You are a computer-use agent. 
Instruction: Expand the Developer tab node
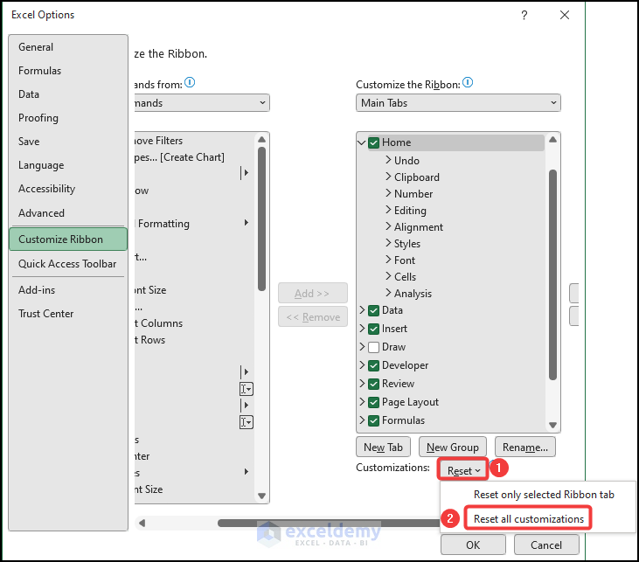coord(362,365)
